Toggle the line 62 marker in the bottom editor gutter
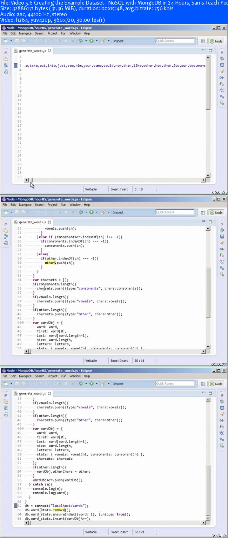Viewport: 228px width, 538px height. (15, 506)
